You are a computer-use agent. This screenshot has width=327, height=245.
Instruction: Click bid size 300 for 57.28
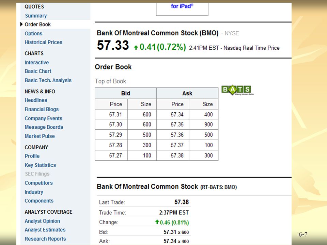pyautogui.click(x=142, y=145)
